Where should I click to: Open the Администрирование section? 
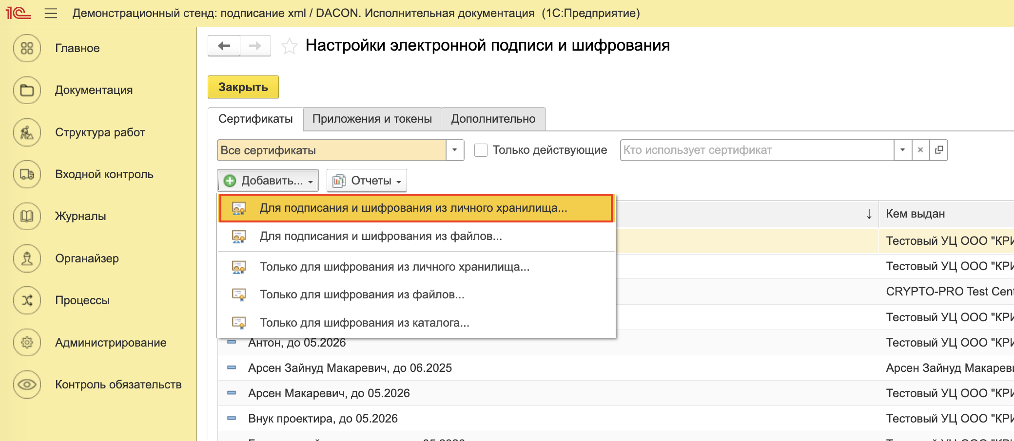(111, 343)
